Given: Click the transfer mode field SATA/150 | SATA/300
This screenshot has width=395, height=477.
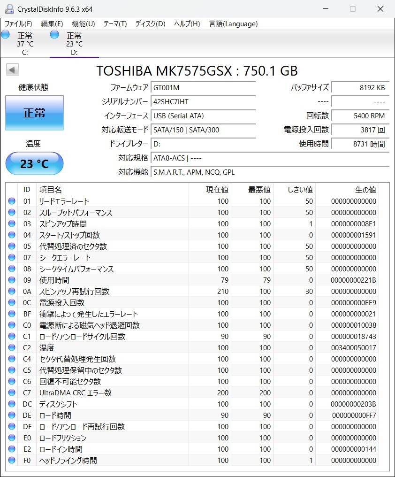Looking at the screenshot, I should [203, 130].
